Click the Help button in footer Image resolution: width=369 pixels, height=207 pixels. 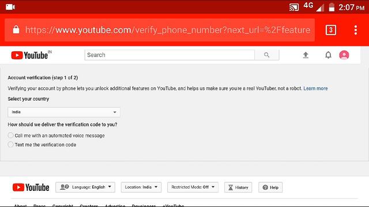pyautogui.click(x=270, y=187)
